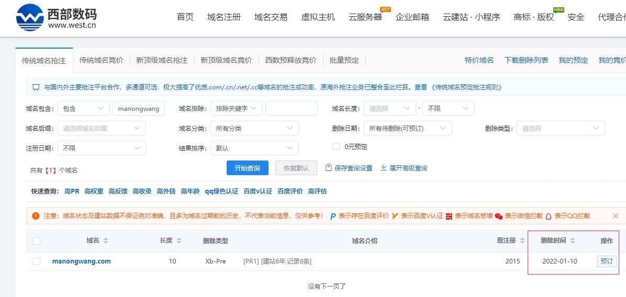Viewport: 626px width, 297px height.
Task: Enable the 0元预定 checkbox
Action: [336, 147]
